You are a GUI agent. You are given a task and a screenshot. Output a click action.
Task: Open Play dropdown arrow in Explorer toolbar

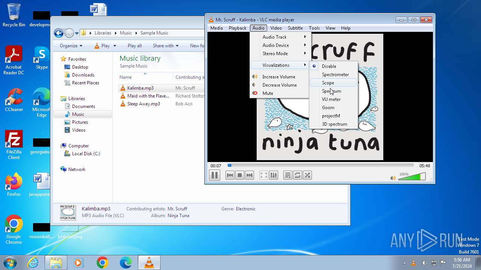pyautogui.click(x=115, y=46)
